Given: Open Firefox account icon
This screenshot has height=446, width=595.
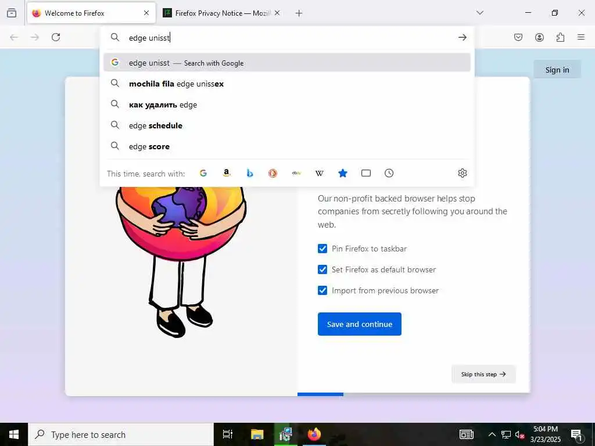Looking at the screenshot, I should click(x=539, y=37).
